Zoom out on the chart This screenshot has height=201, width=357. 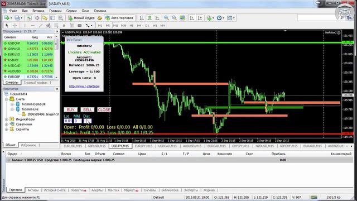point(174,18)
